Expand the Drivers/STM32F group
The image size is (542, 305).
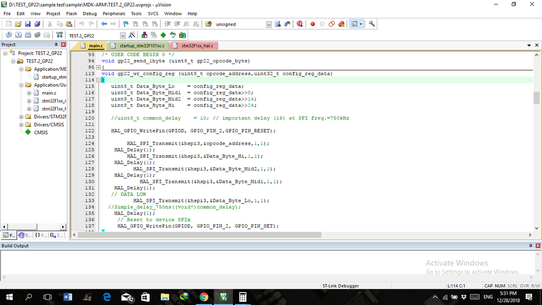click(x=22, y=117)
